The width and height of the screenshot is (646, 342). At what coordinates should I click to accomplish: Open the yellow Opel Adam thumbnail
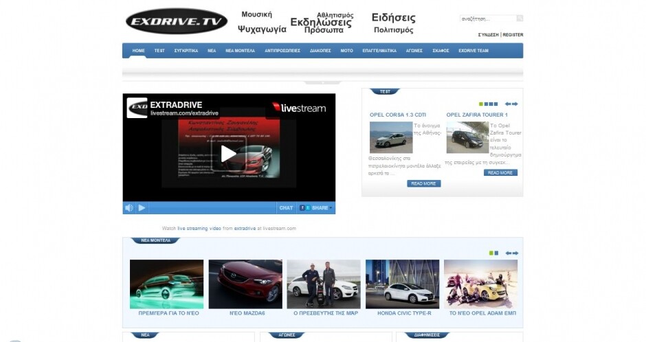[x=481, y=284]
